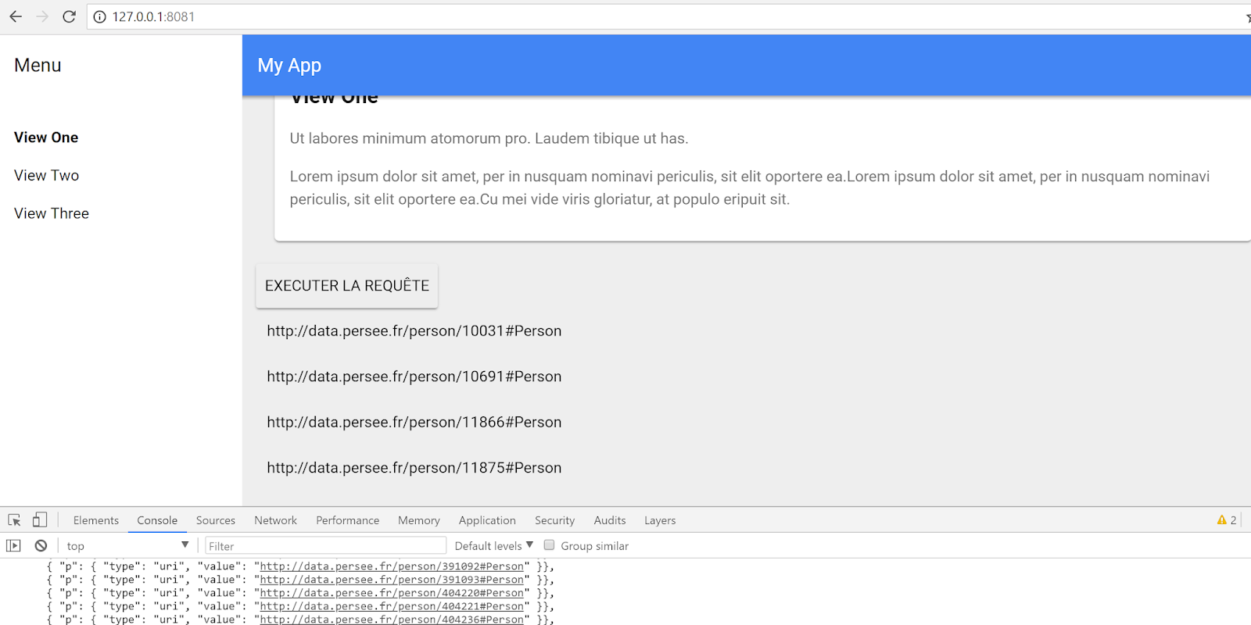Open View Two in the menu

[x=47, y=176]
